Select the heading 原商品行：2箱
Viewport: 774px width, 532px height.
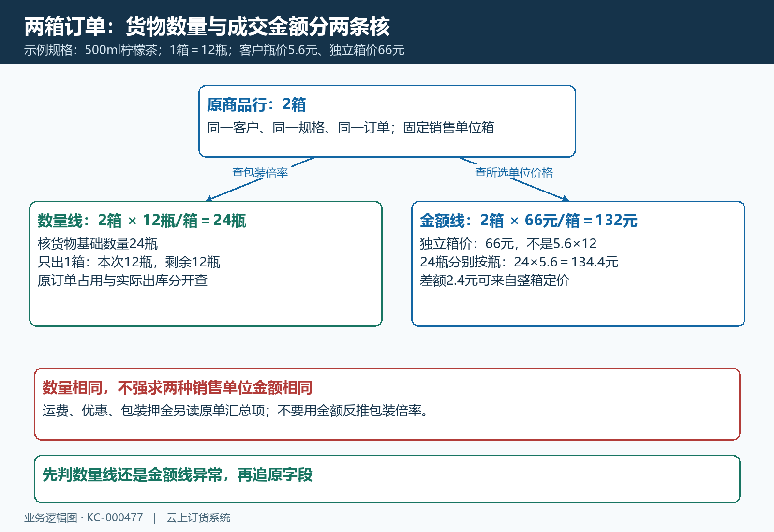(256, 104)
